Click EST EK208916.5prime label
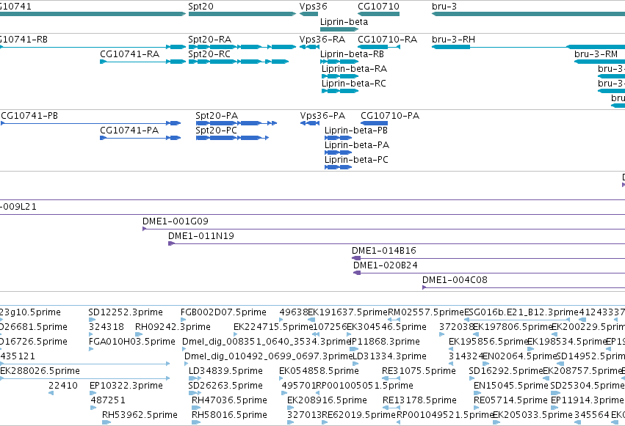This screenshot has height=426, width=625. 328,400
